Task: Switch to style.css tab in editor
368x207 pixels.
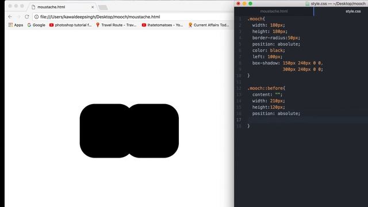Action: [353, 11]
